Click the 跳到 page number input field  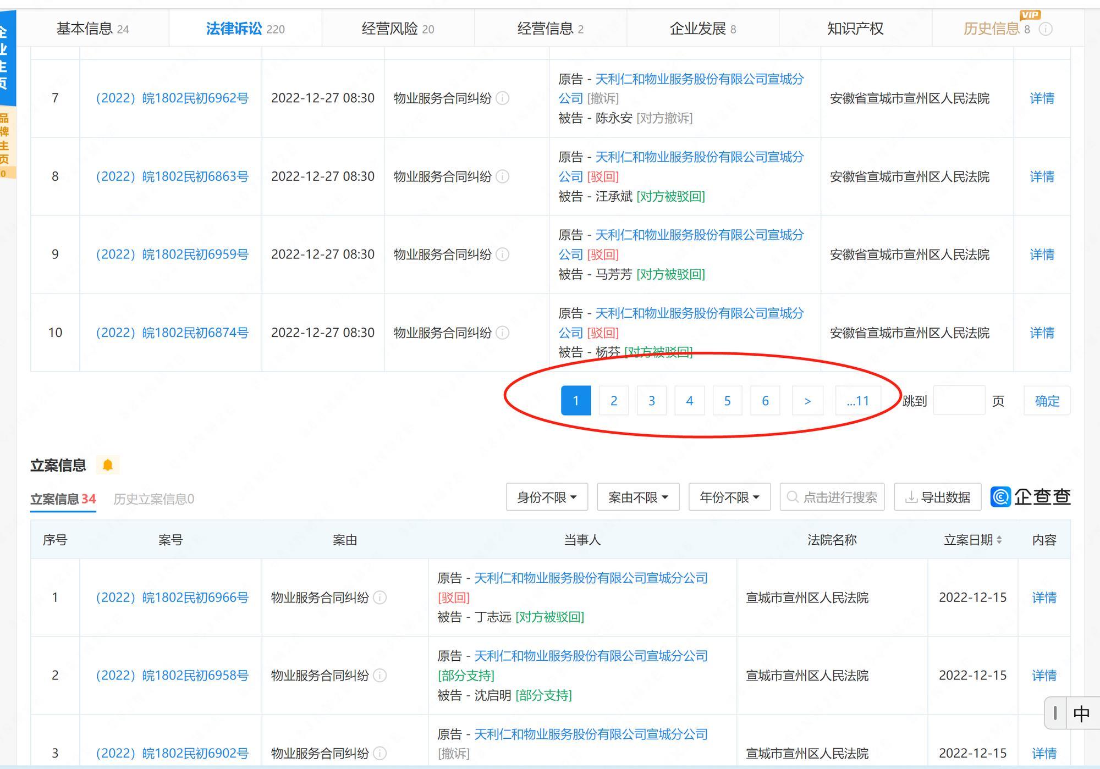point(959,401)
